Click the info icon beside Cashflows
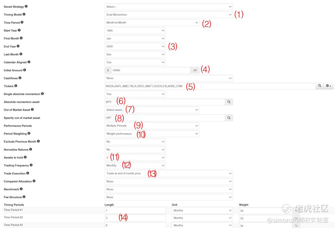Screen dimensions: 335x228 pyautogui.click(x=20, y=78)
